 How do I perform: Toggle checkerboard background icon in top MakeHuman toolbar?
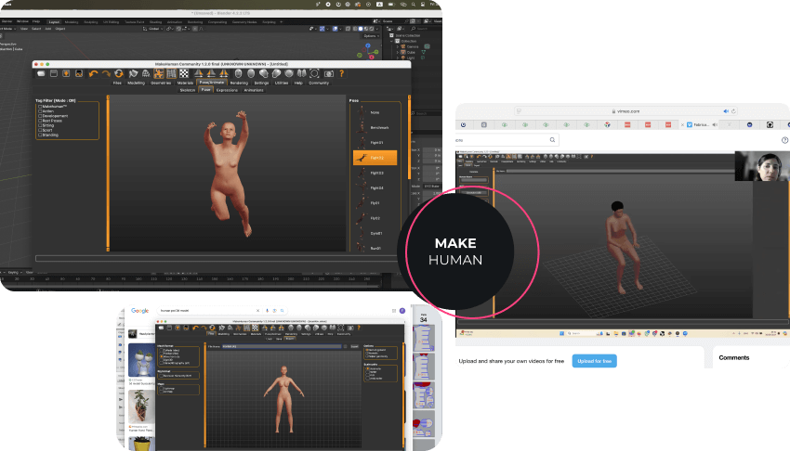click(184, 74)
